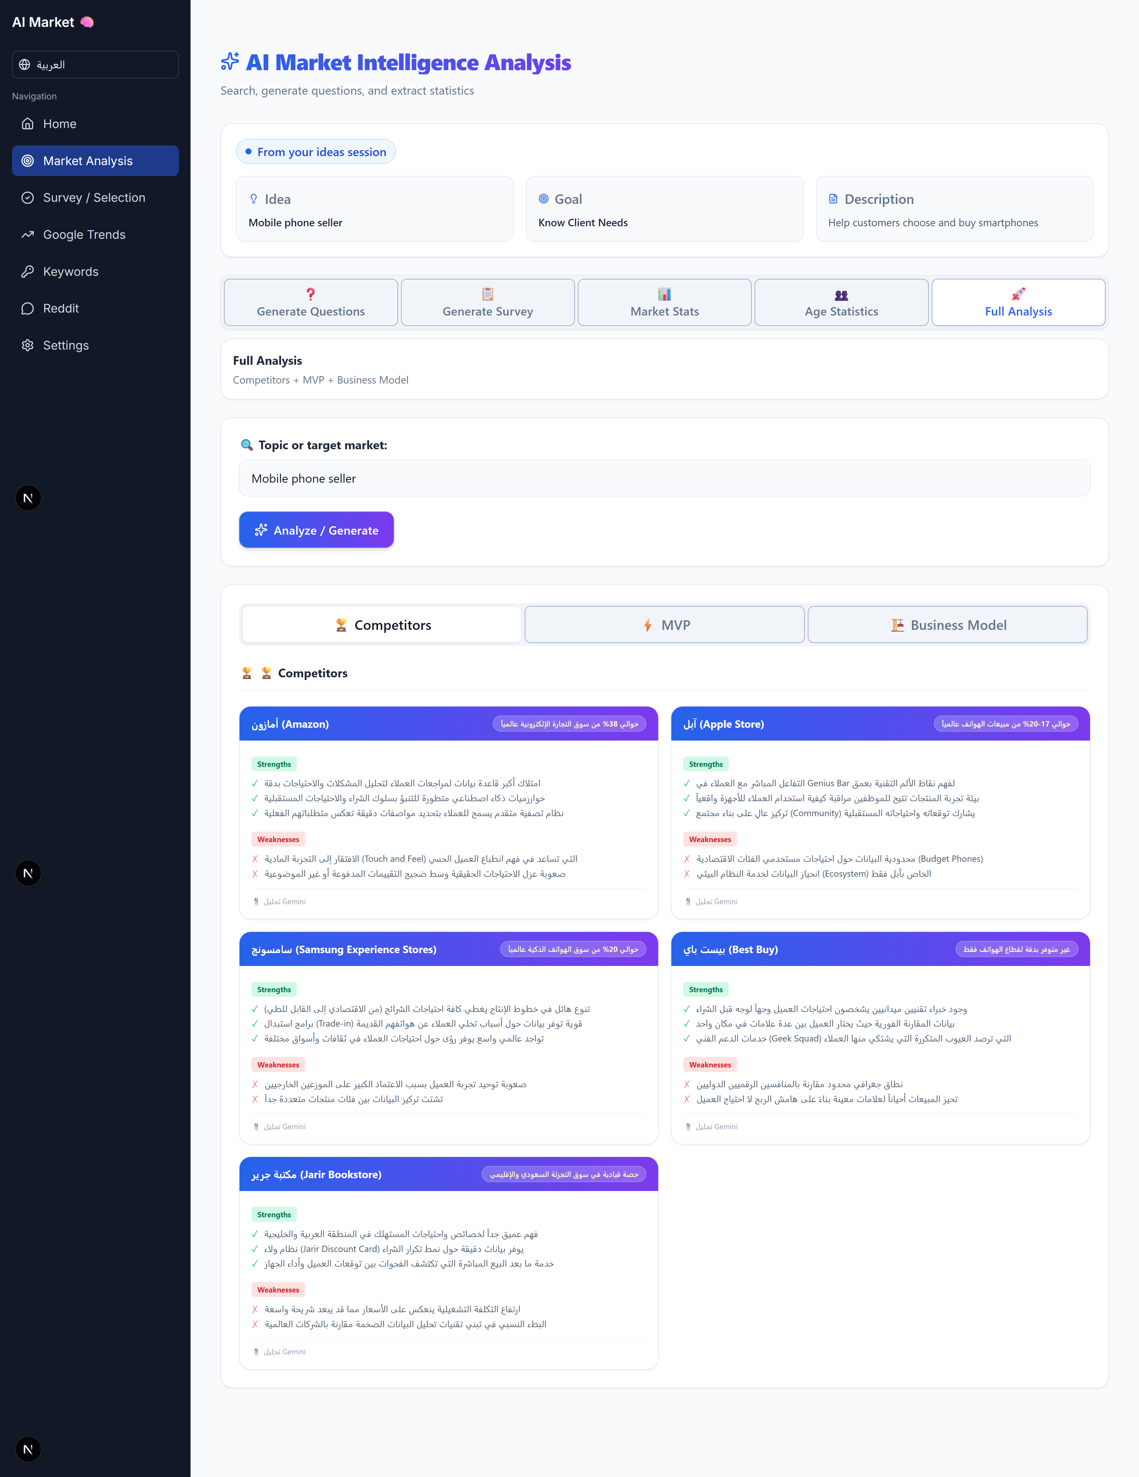The image size is (1139, 1477).
Task: Click the target icon in Goal card
Action: (544, 199)
